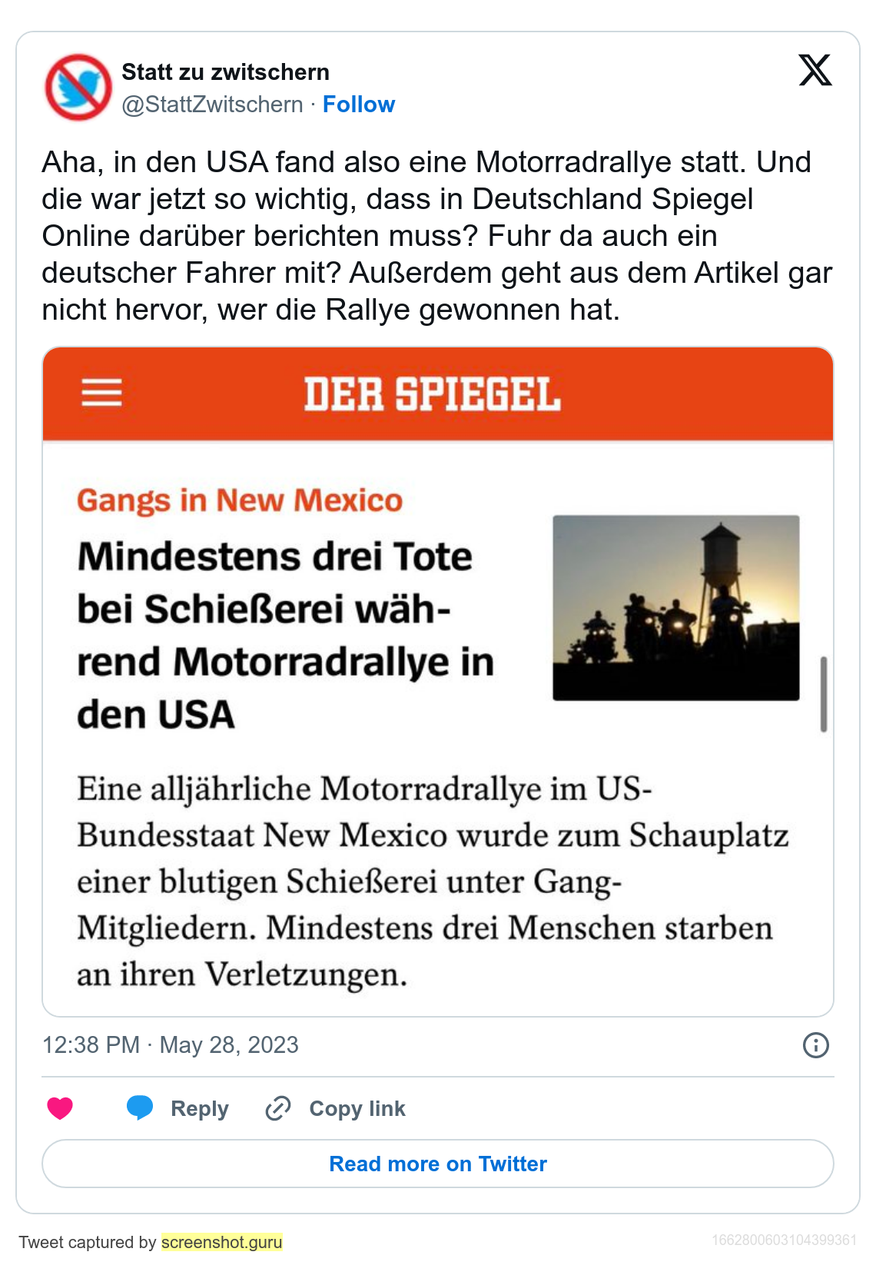The height and width of the screenshot is (1285, 876).
Task: Click the DER SPIEGEL logo header
Action: click(x=432, y=394)
